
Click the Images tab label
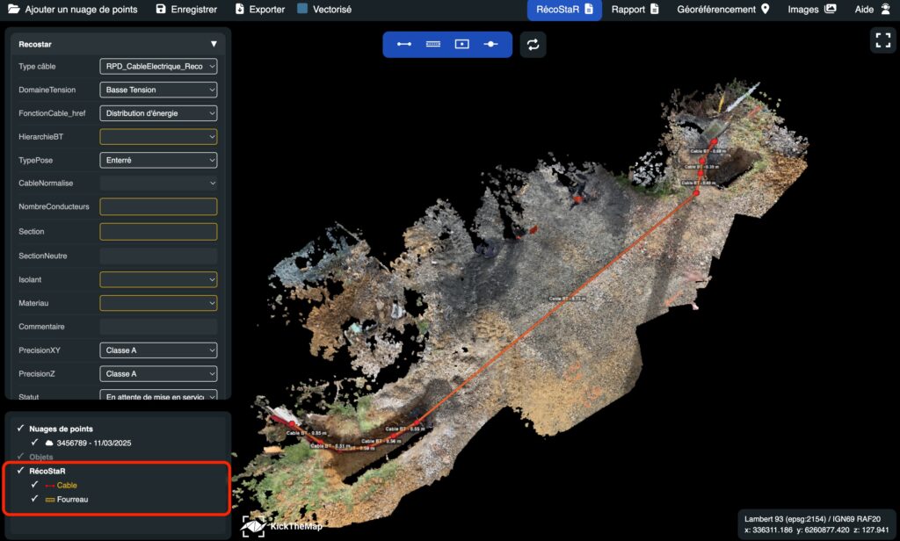click(803, 9)
